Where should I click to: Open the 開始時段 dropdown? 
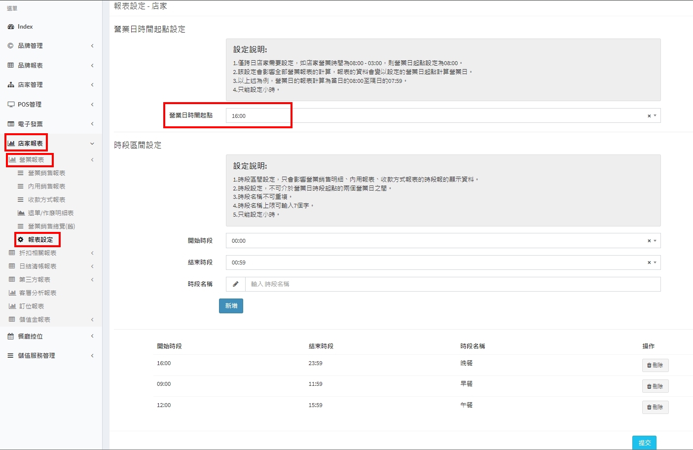point(434,241)
